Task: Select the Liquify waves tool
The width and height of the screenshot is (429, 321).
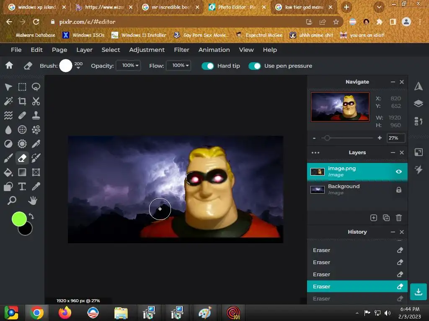Action: (8, 115)
